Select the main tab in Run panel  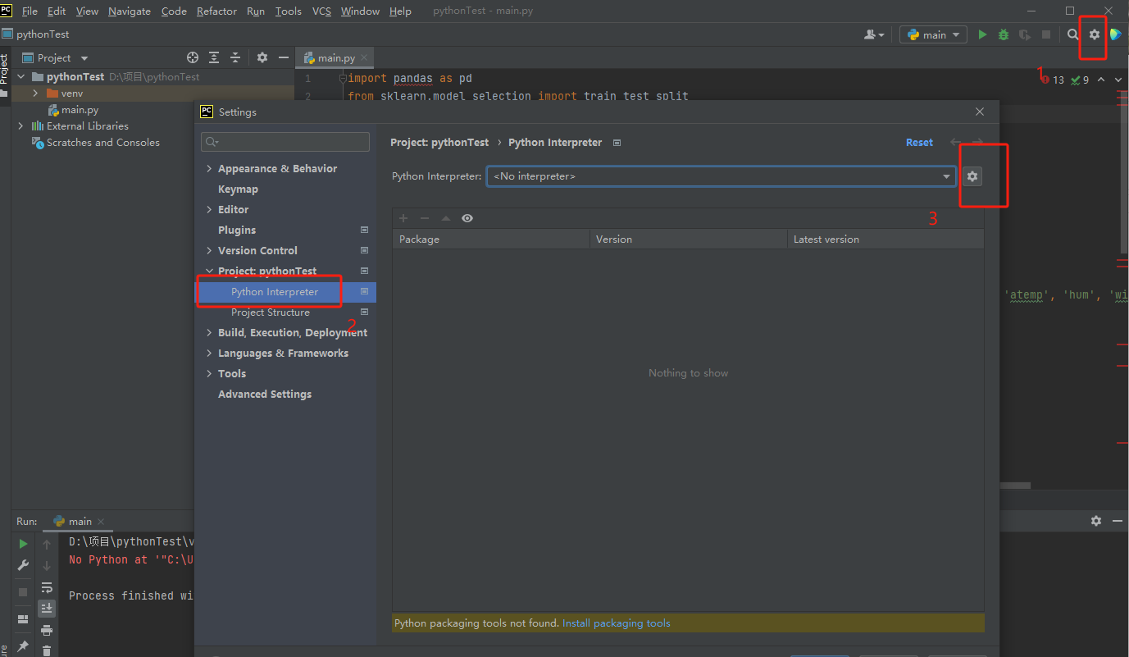point(80,521)
